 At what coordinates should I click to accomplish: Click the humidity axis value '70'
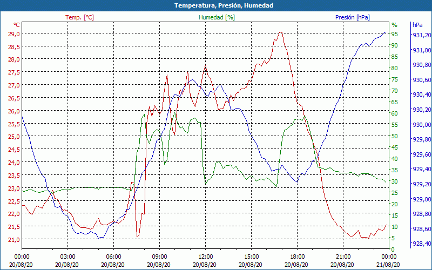click(395, 91)
